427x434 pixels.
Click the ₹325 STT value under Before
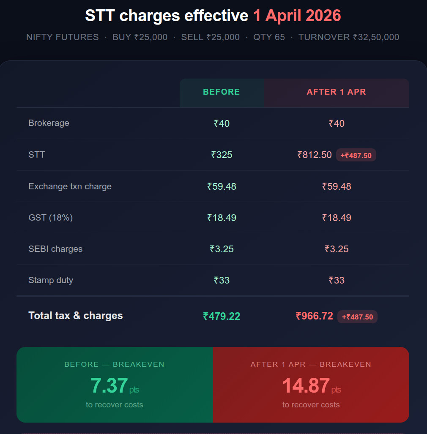pos(222,155)
